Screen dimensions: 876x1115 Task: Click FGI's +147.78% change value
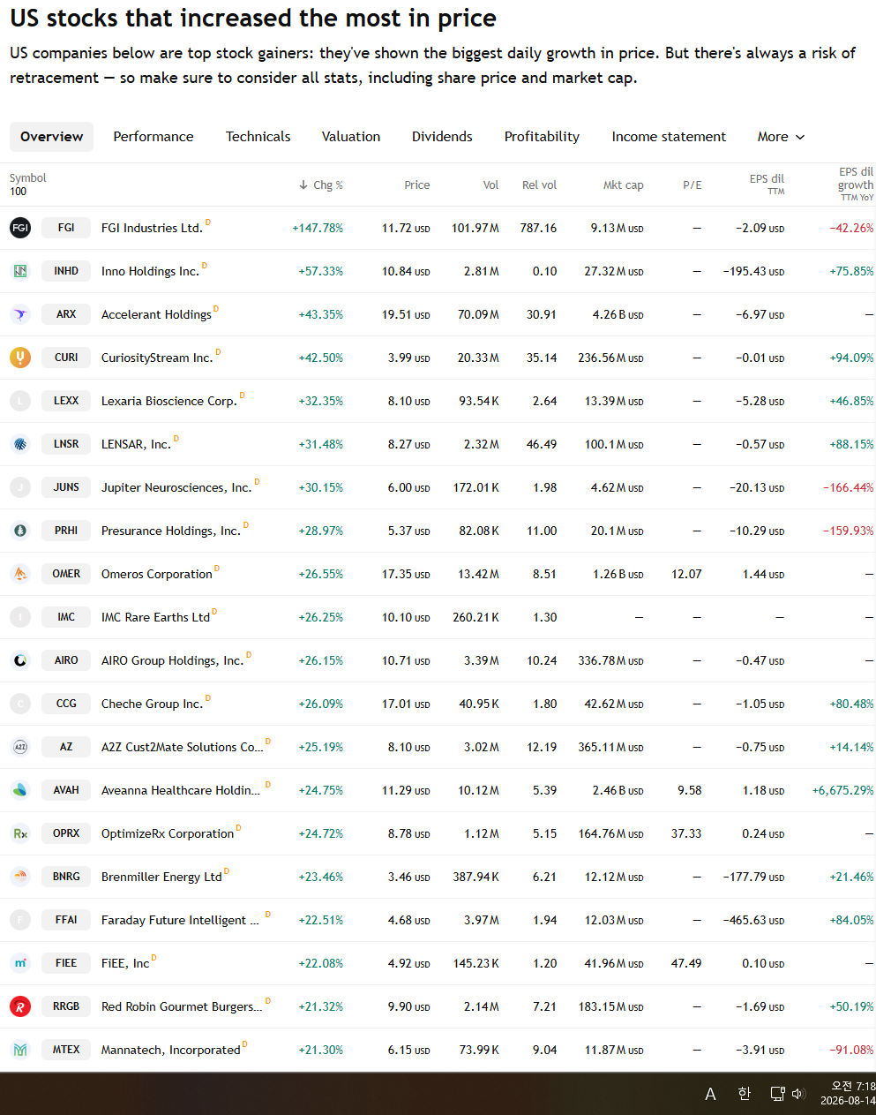[x=318, y=228]
